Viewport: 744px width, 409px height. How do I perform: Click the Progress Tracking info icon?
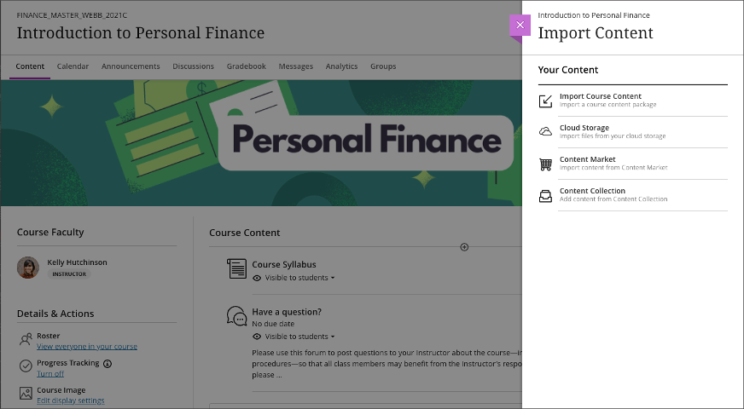(108, 364)
